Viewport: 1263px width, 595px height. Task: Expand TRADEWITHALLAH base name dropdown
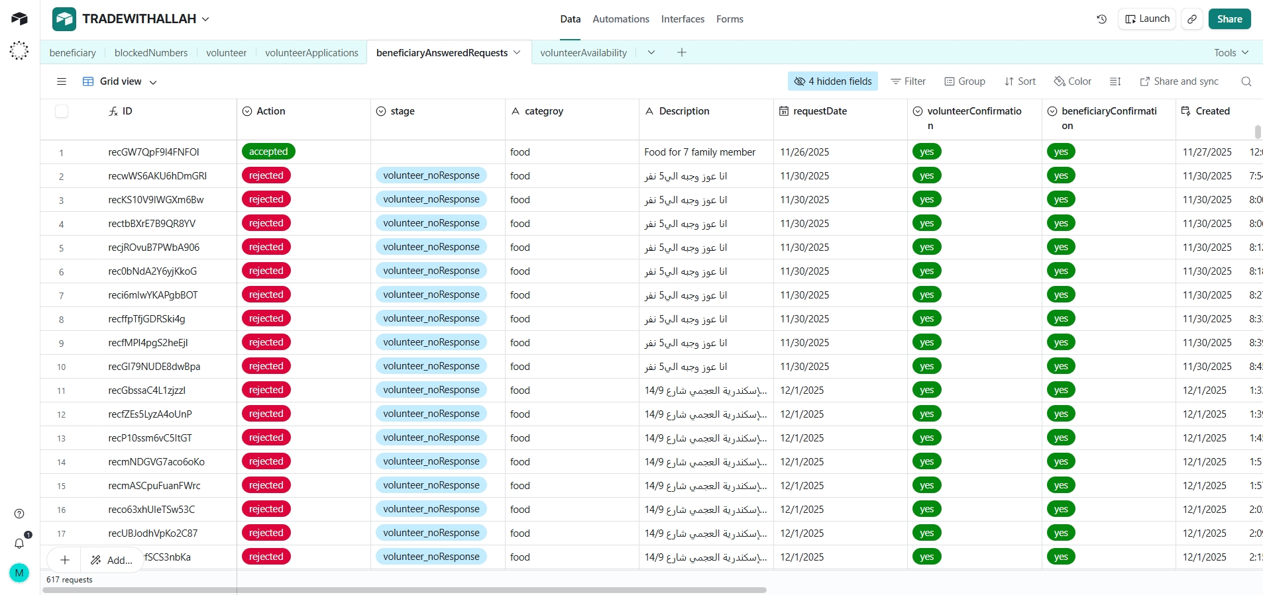205,19
